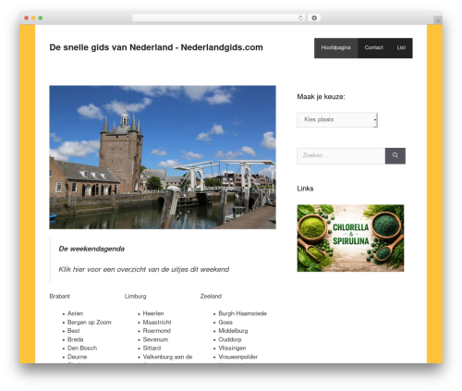Open the List menu item
This screenshot has height=391, width=462.
point(401,48)
